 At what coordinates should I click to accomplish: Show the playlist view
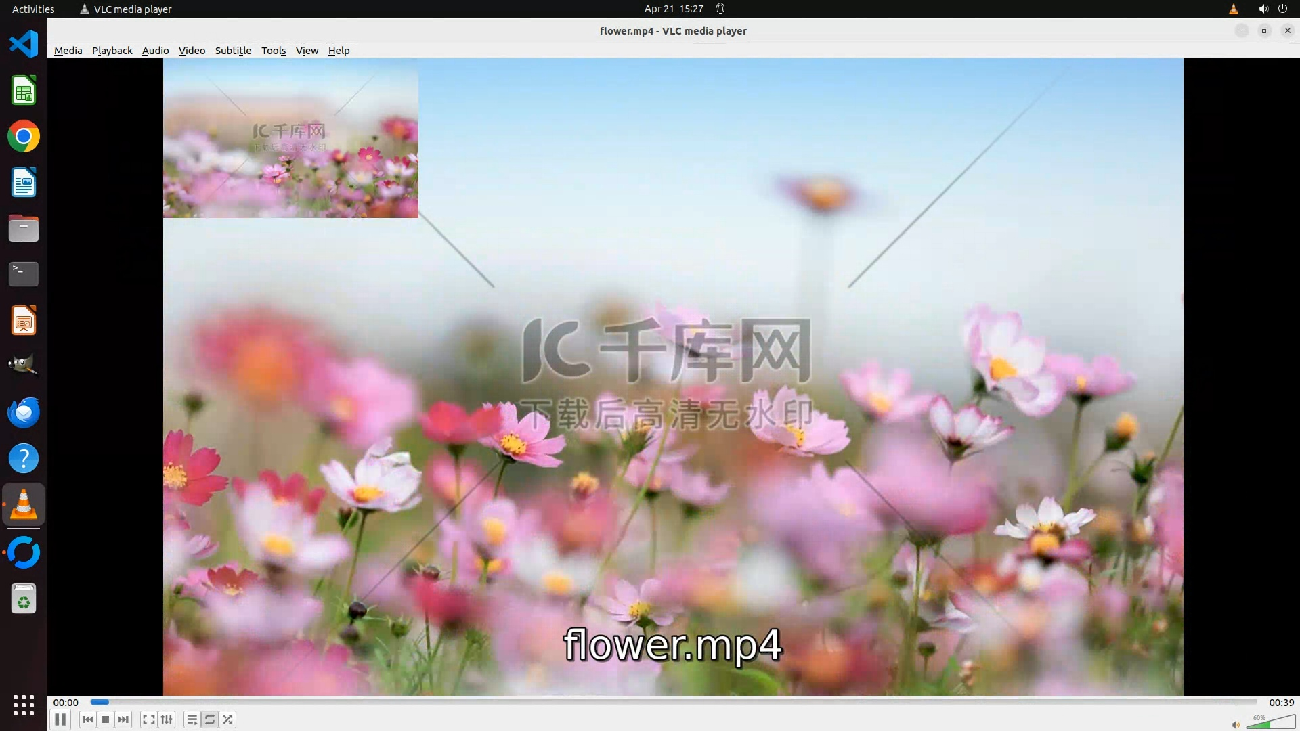pos(192,719)
